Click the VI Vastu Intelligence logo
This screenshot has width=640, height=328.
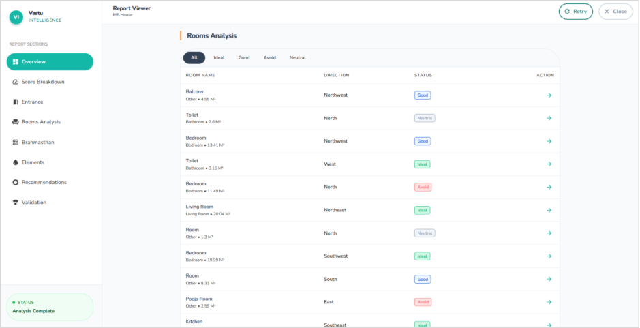click(x=16, y=16)
